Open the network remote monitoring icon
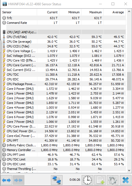The image size is (132, 186). pos(57,180)
